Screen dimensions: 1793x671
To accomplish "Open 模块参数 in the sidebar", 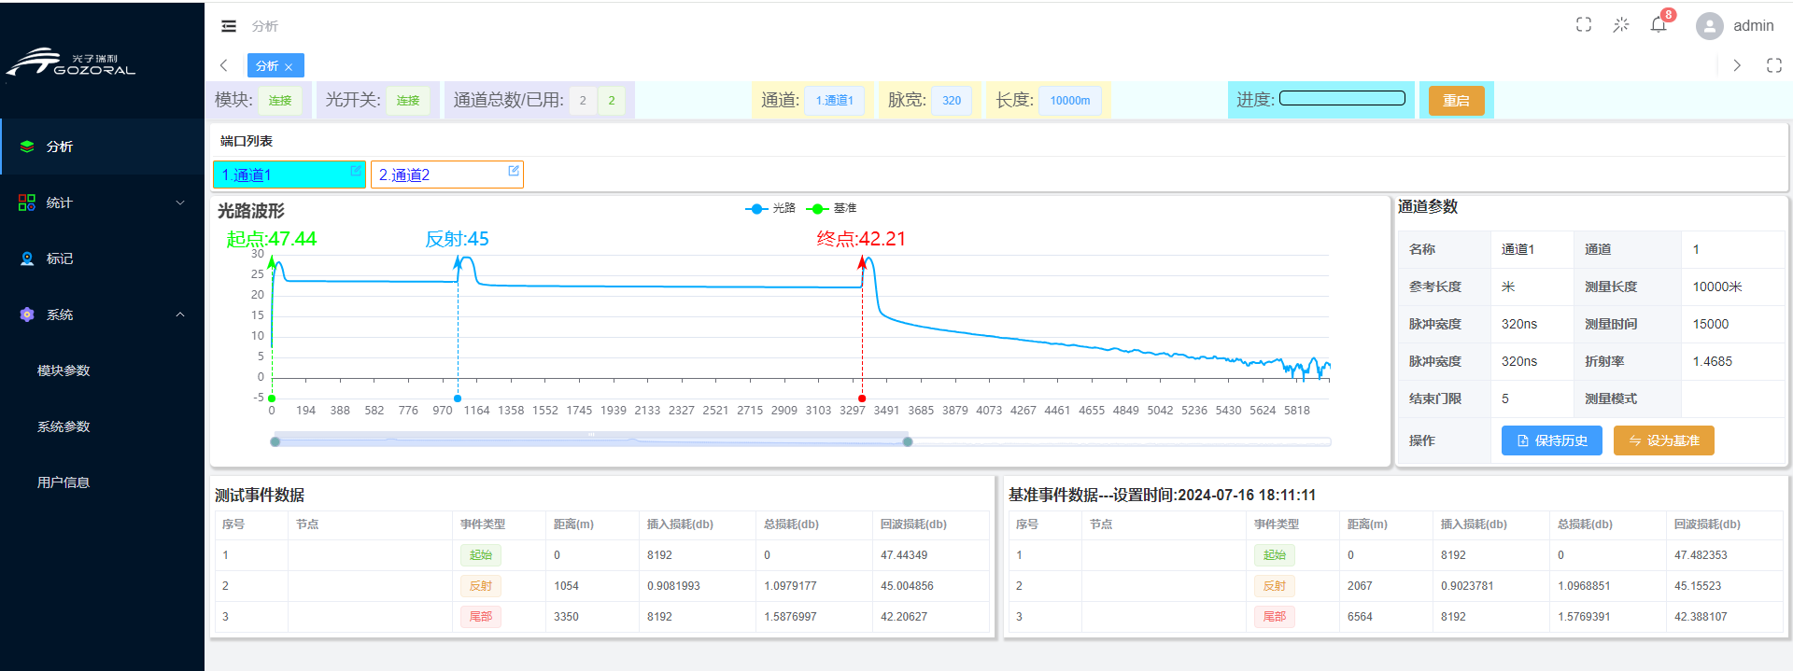I will pos(64,370).
